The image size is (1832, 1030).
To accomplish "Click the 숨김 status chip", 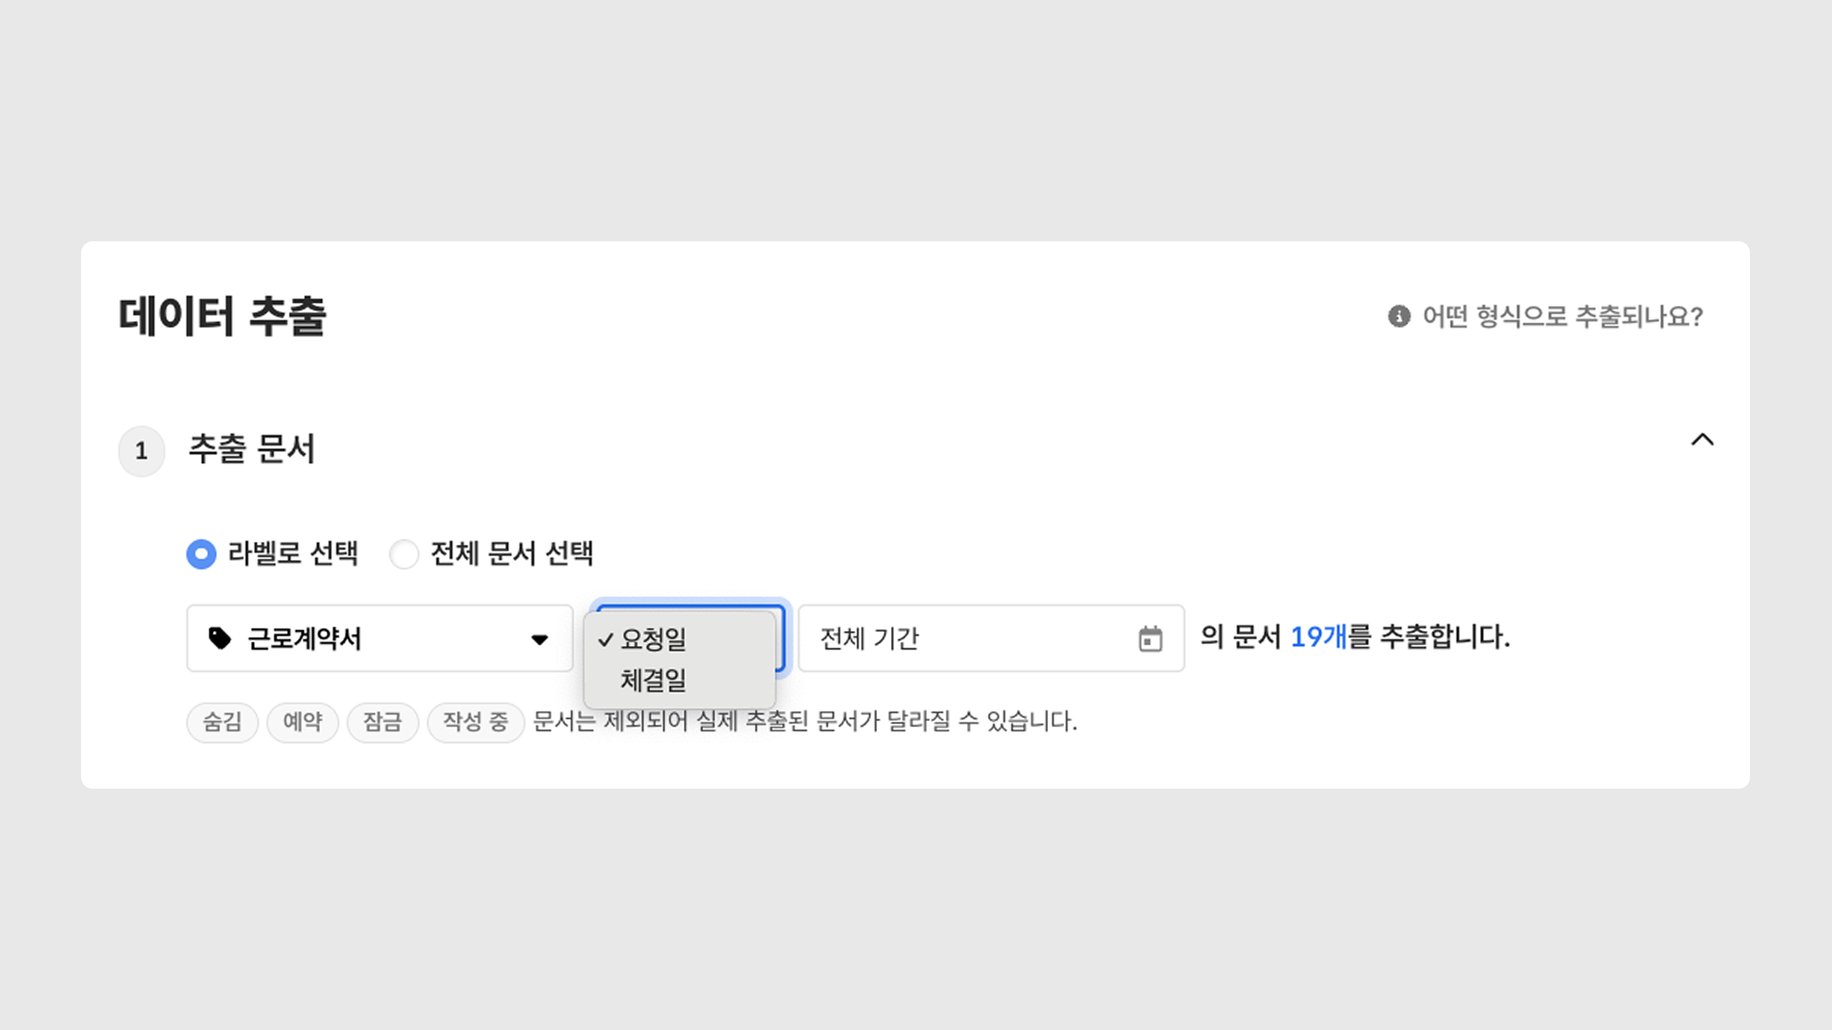I will coord(222,721).
